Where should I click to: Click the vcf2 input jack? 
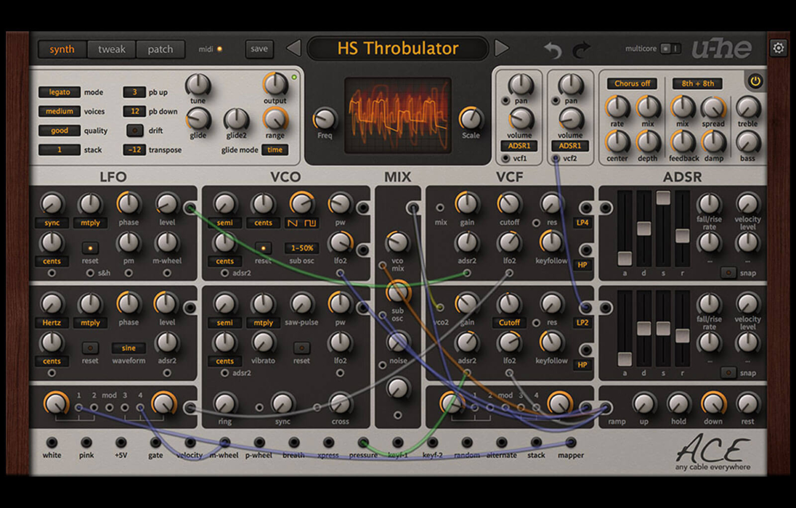(555, 159)
